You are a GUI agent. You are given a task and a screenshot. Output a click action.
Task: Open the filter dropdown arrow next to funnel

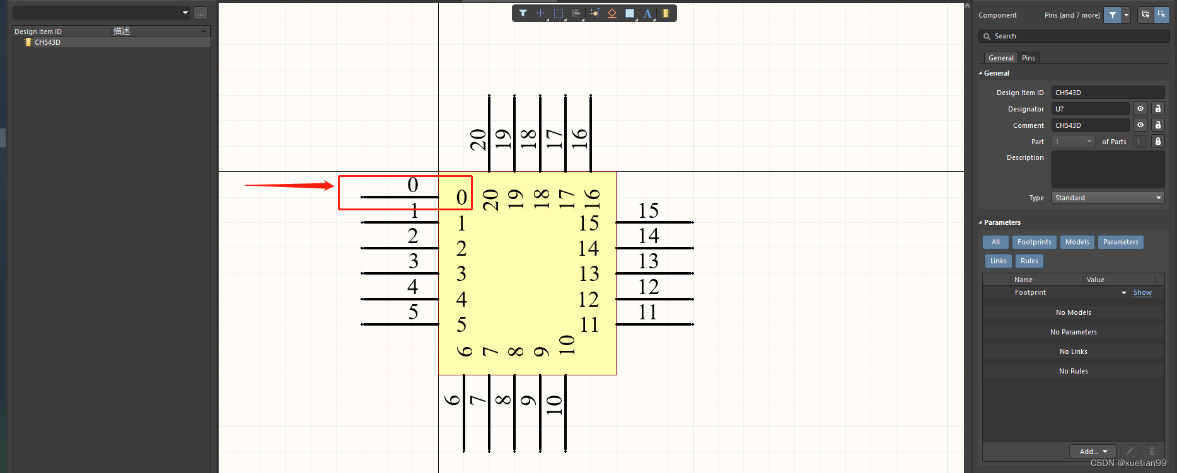point(1127,15)
